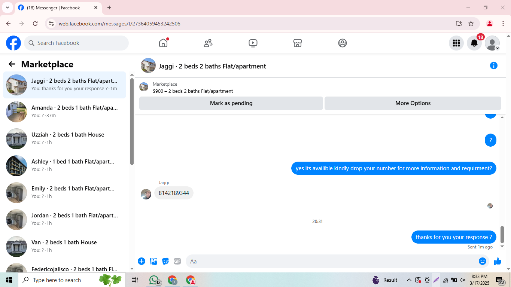Open the notifications bell icon

click(x=474, y=43)
